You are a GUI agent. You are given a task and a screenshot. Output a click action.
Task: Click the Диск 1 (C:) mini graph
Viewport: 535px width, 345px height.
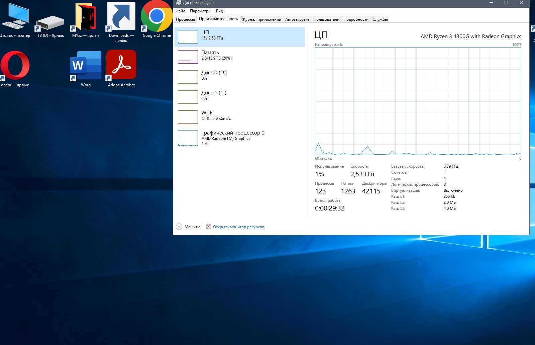coord(188,97)
